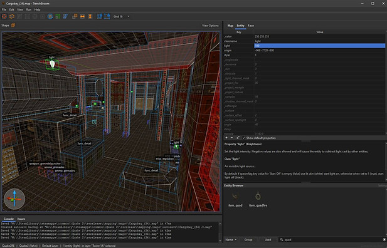387x248 pixels.
Task: Activate the green Scale tool
Action: click(58, 16)
